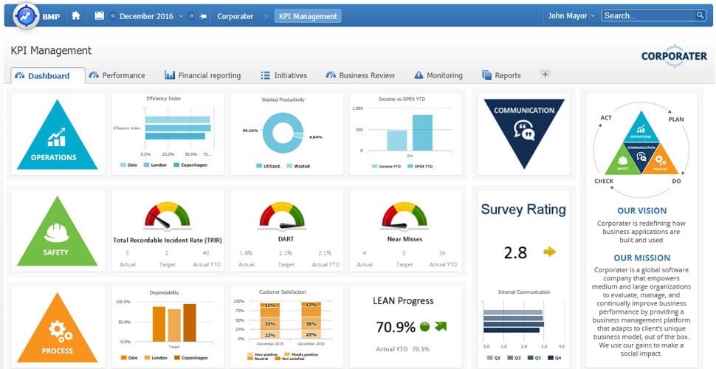Click the Corporater logo
Screen dimensions: 716x369
(674, 55)
